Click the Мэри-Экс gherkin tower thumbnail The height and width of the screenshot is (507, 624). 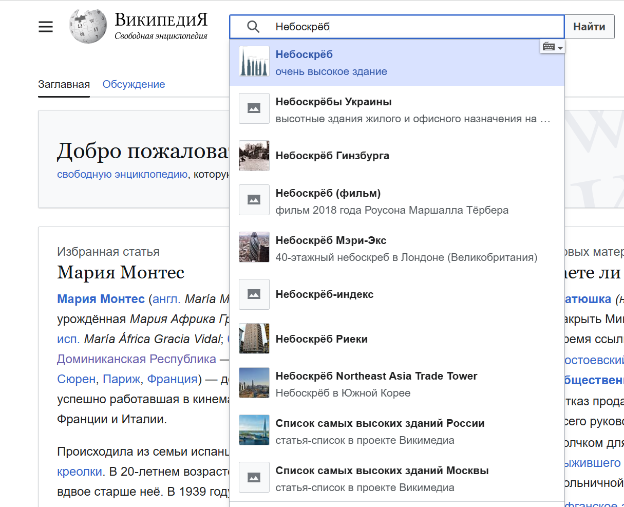tap(254, 247)
